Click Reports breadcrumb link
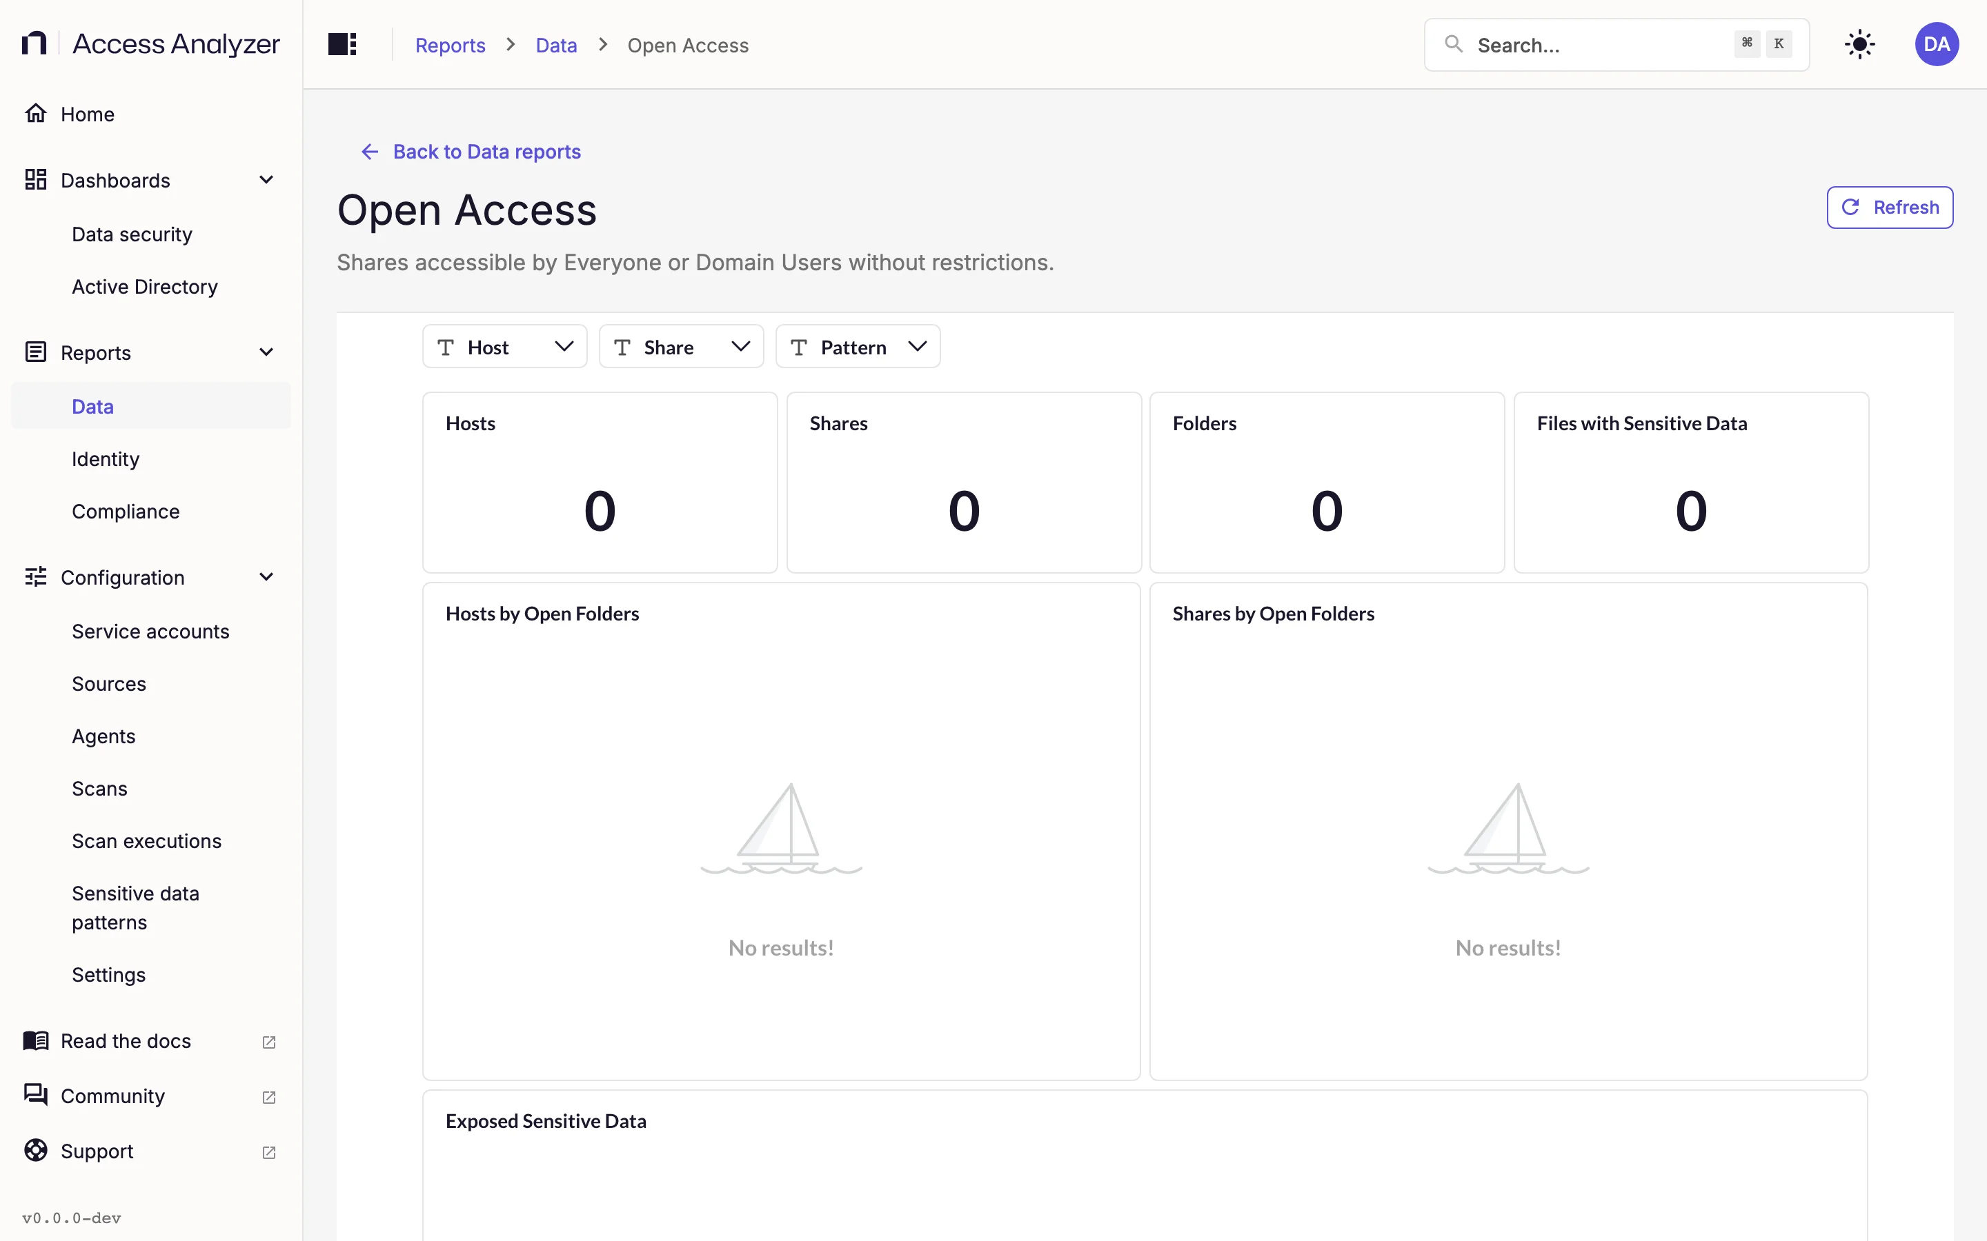Screen dimensions: 1987x1241 (450, 45)
